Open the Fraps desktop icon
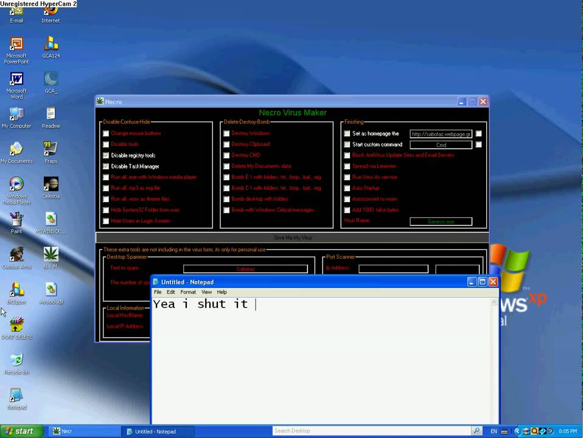This screenshot has width=583, height=438. pyautogui.click(x=51, y=153)
